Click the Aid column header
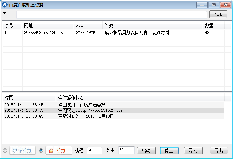233x159 pixels. click(x=88, y=25)
